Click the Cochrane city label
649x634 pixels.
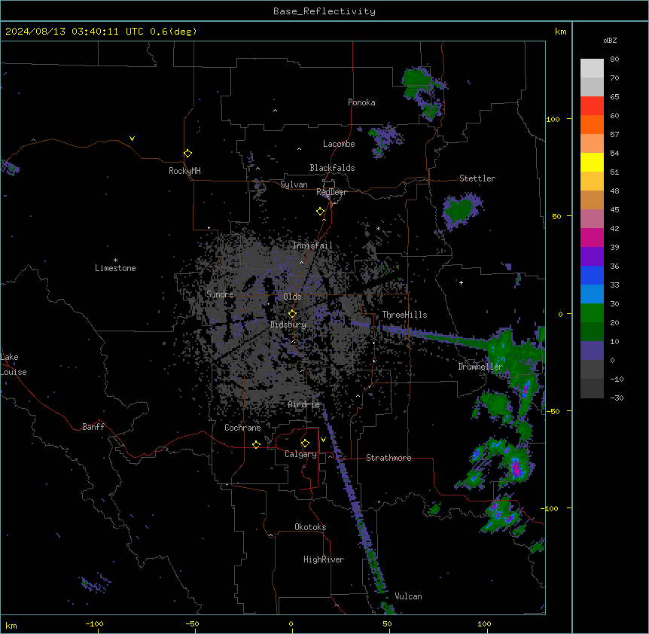coord(242,428)
